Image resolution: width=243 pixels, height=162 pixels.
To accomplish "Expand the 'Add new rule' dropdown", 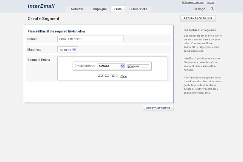I will coord(107,76).
